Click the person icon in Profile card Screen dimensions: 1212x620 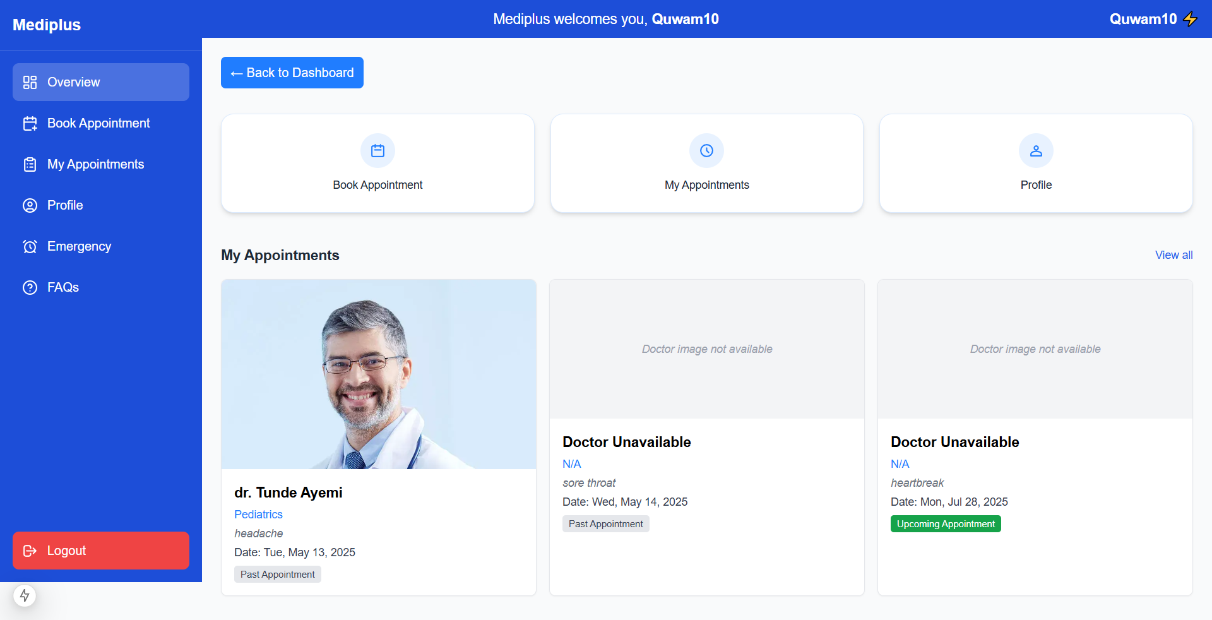[1036, 150]
